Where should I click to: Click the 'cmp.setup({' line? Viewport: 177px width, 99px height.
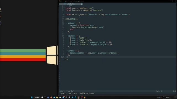[71, 19]
